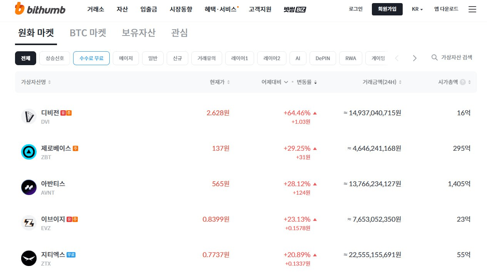
Task: Open the 거래소 menu item
Action: click(x=95, y=9)
